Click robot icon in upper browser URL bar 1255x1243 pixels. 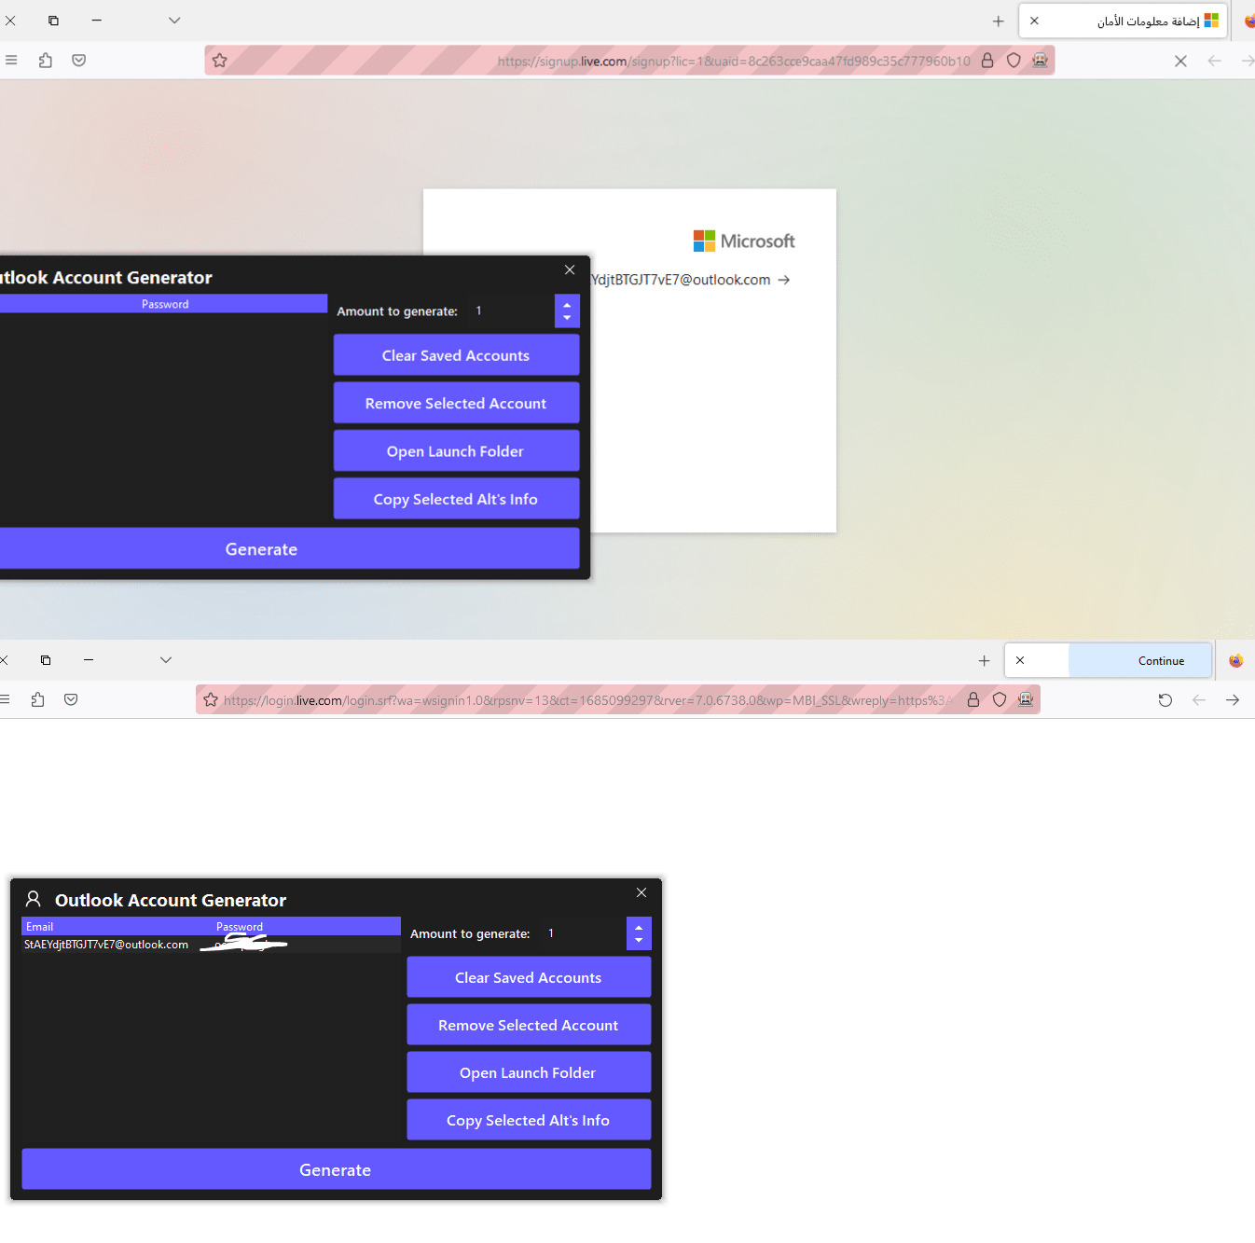(1041, 61)
